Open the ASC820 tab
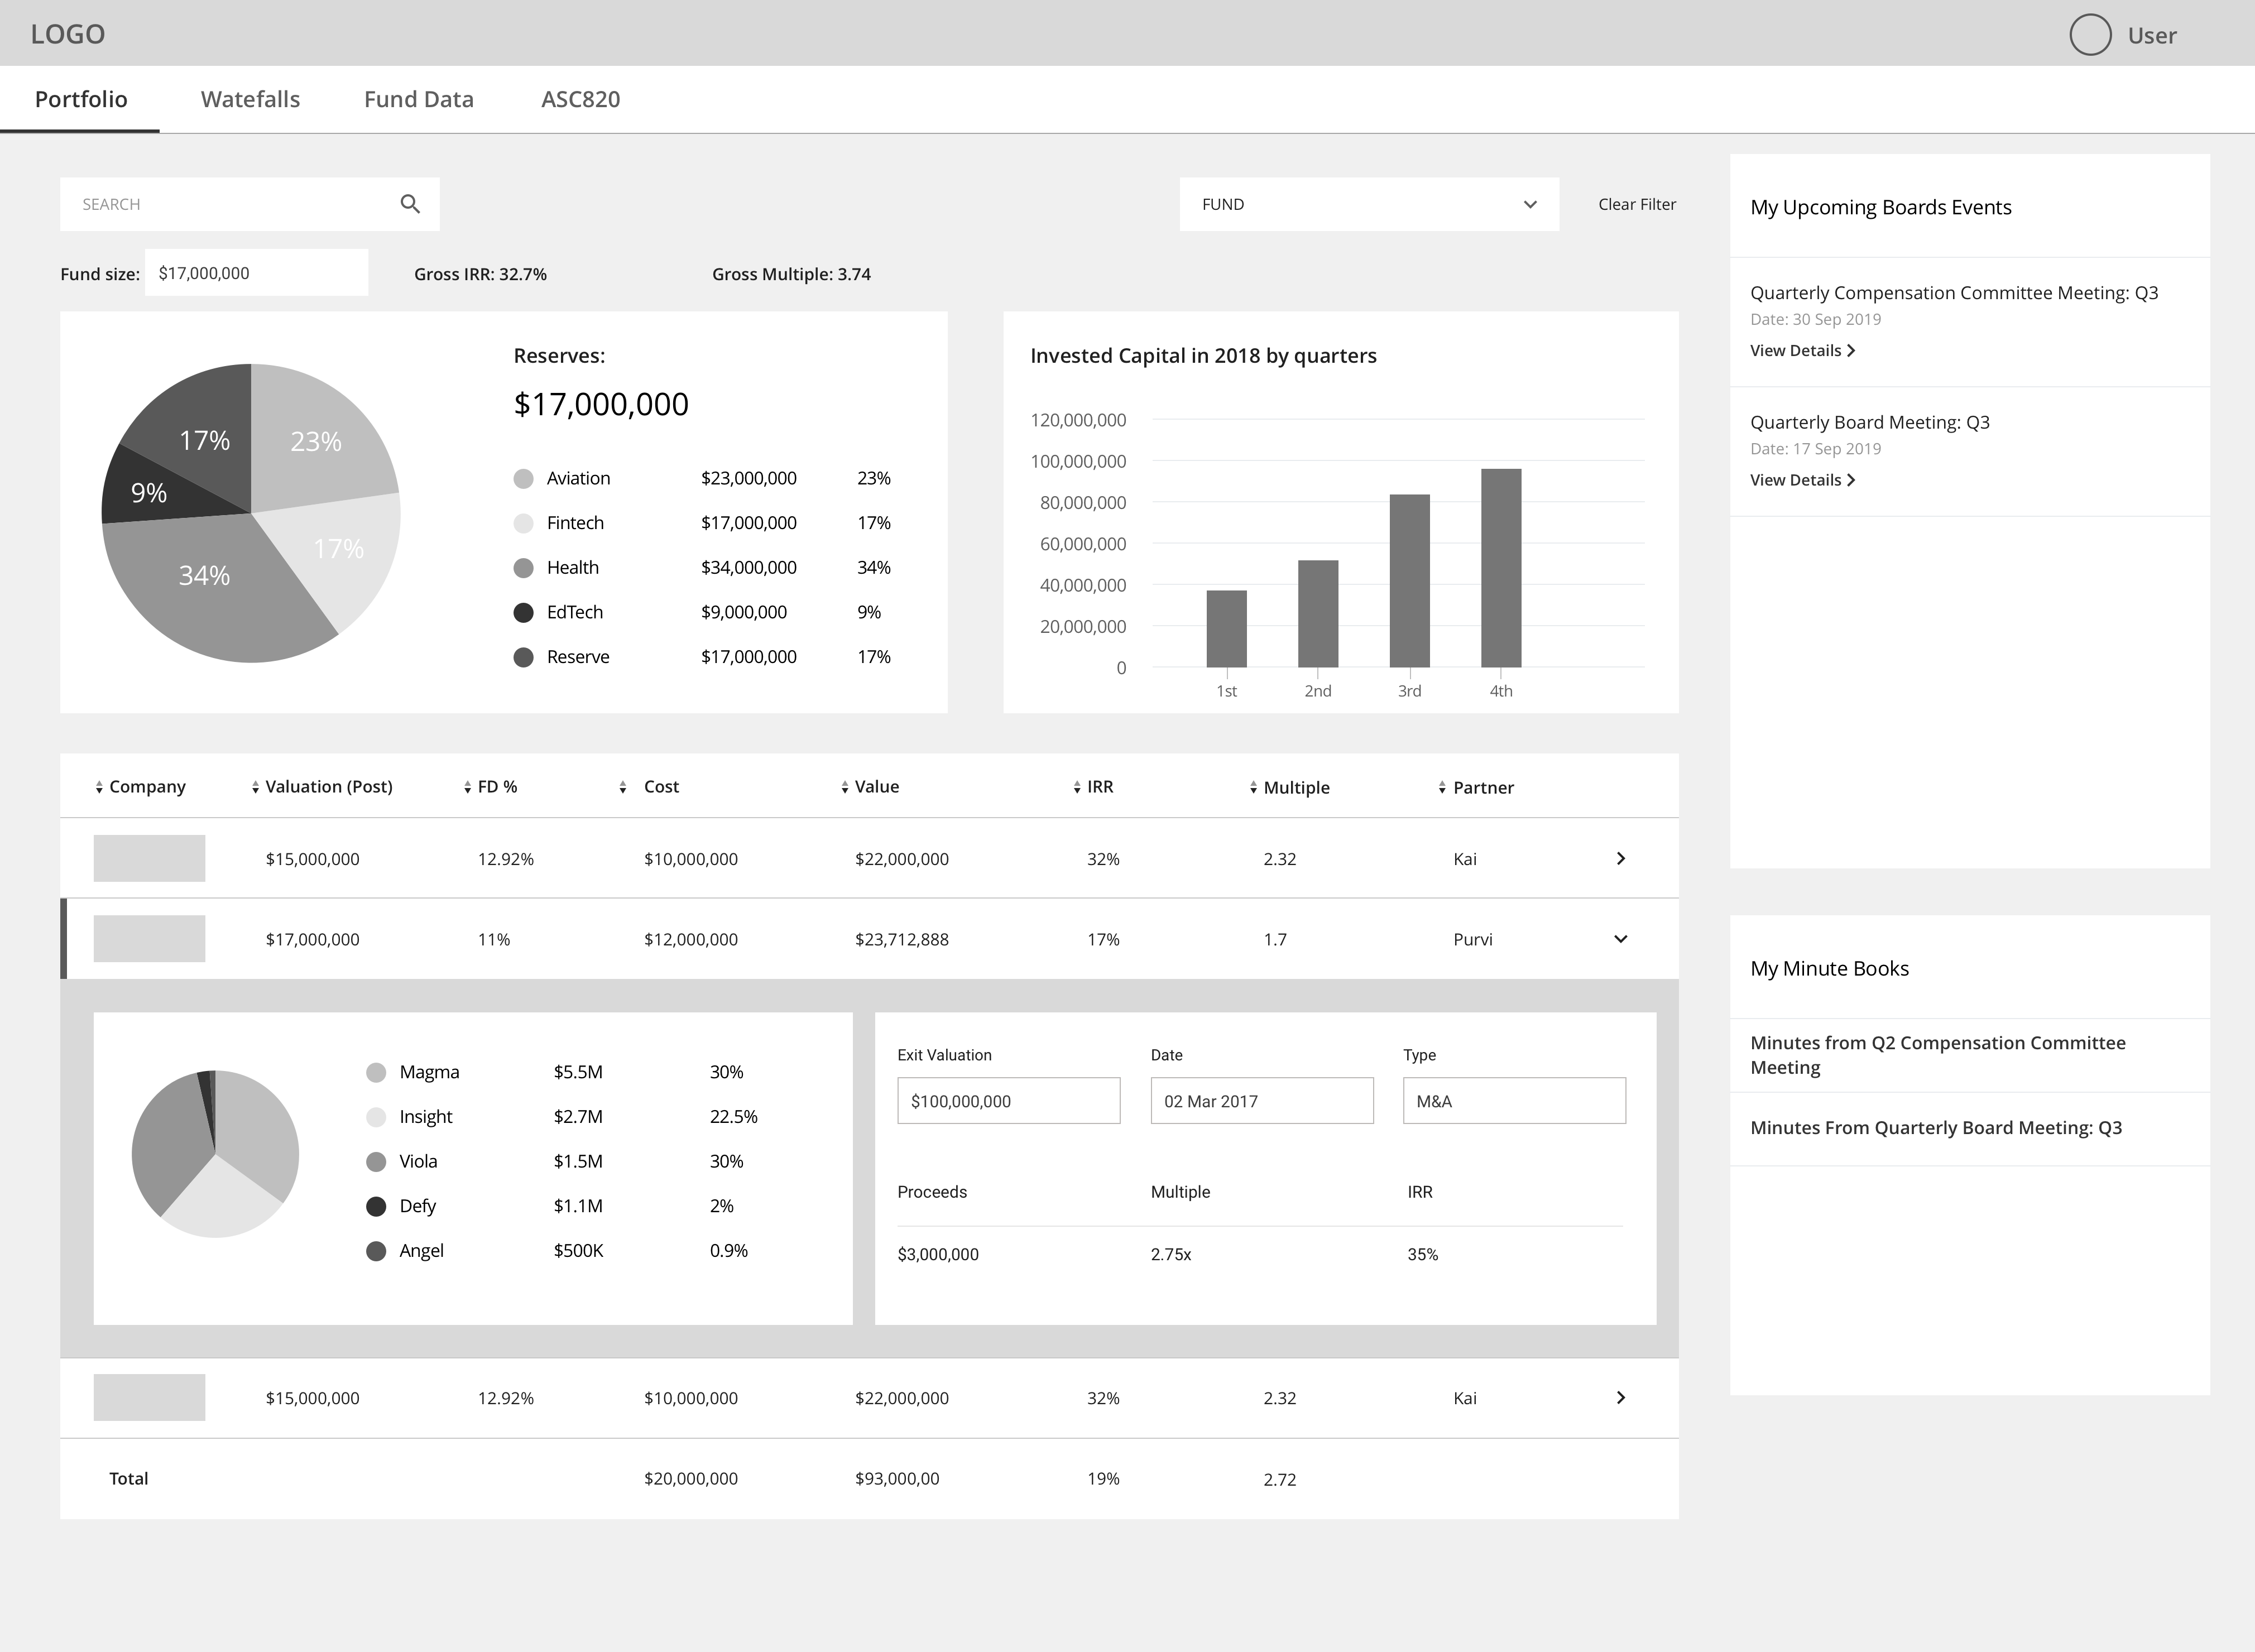This screenshot has height=1652, width=2255. [x=580, y=99]
